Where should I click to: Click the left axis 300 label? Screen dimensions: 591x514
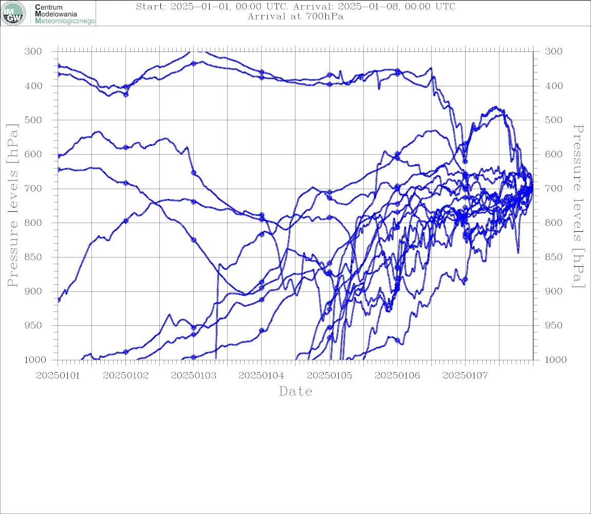tap(33, 51)
